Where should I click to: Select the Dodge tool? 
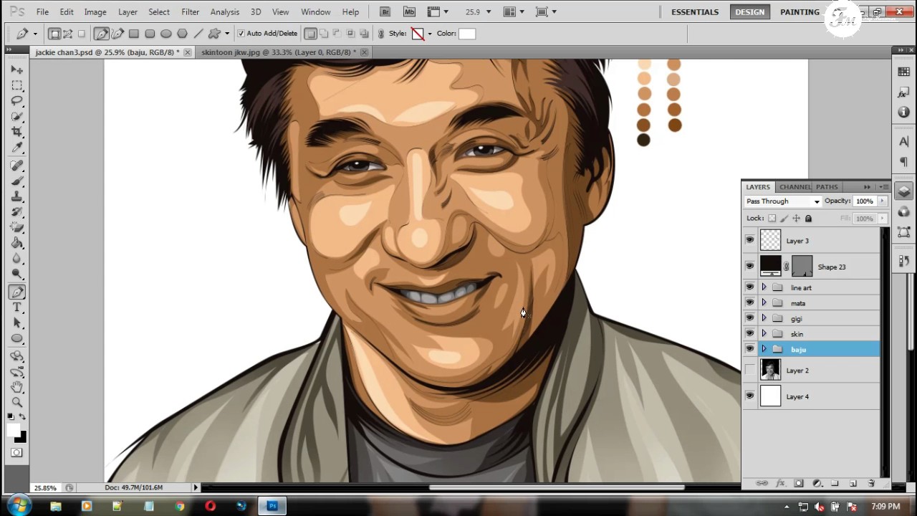pos(17,274)
